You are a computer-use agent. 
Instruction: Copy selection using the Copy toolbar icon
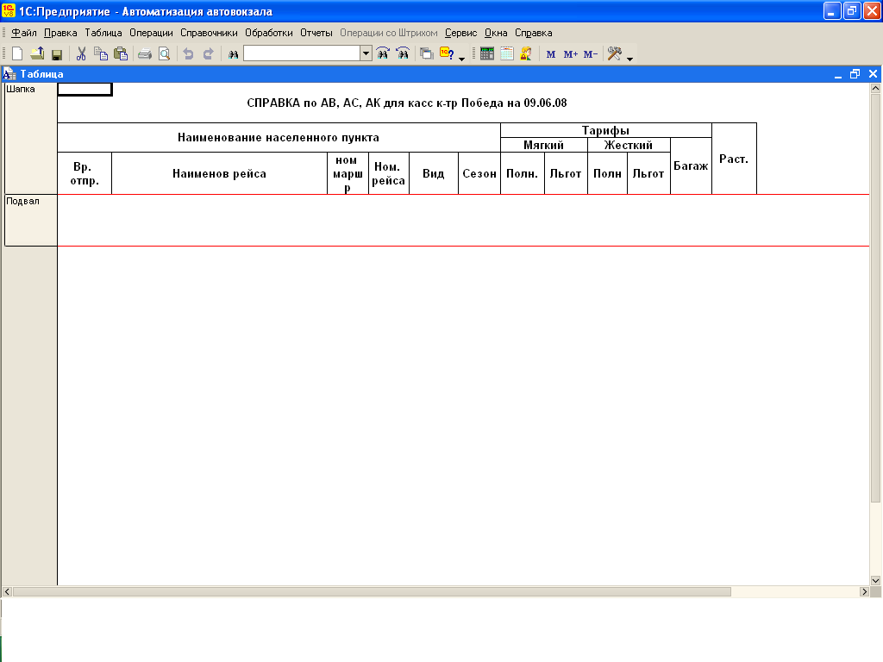101,54
